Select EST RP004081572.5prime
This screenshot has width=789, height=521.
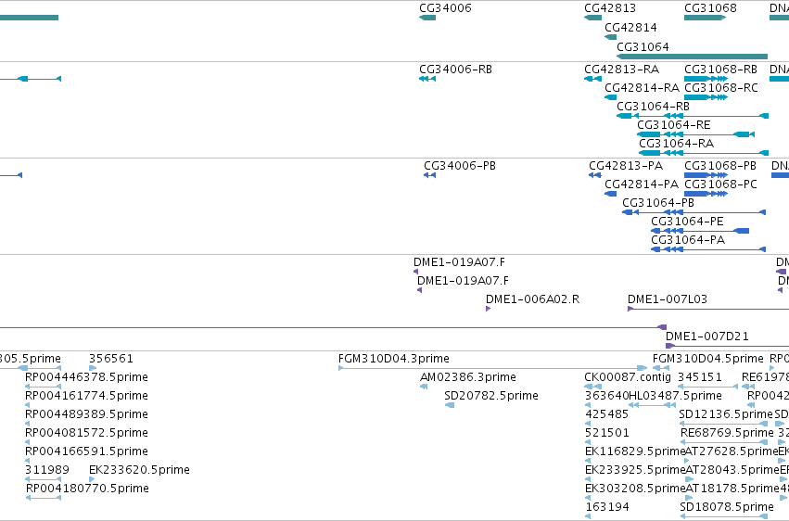[86, 434]
